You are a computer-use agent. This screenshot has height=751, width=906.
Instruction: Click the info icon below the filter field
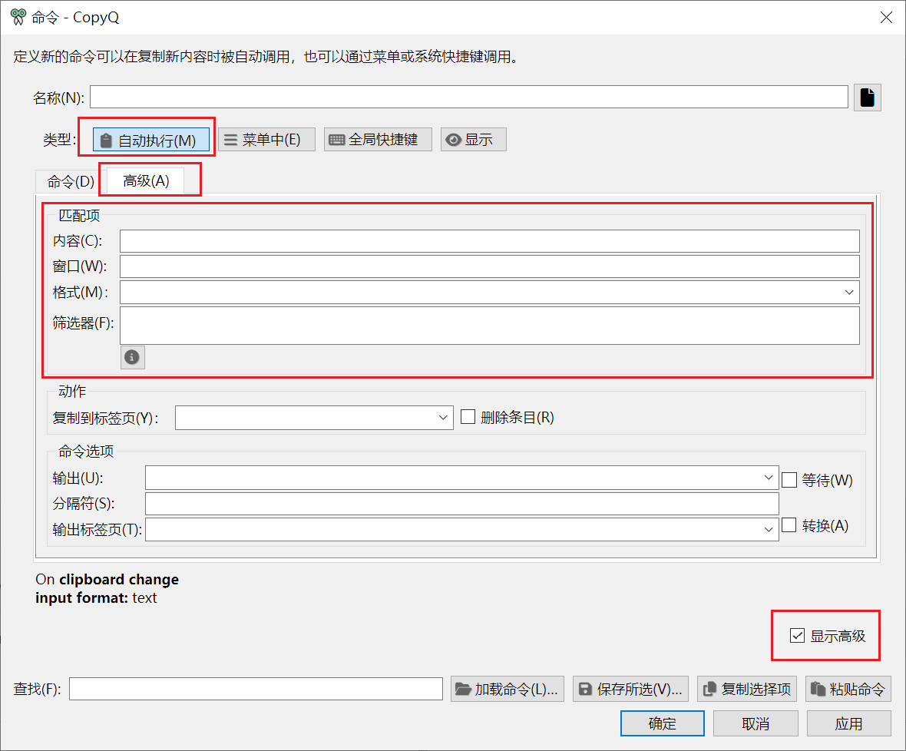pos(132,357)
